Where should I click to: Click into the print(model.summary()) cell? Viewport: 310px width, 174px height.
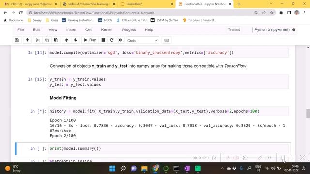click(169, 148)
